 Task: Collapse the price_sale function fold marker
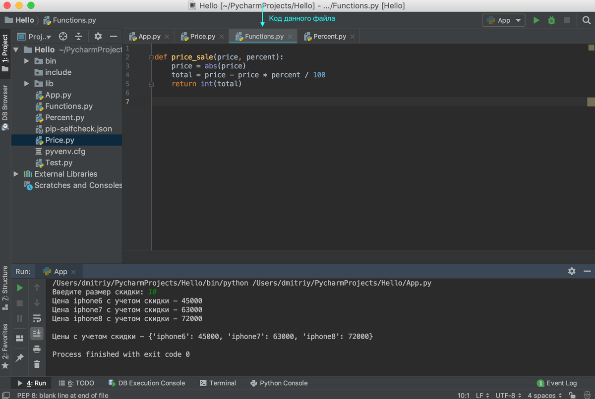coord(151,57)
